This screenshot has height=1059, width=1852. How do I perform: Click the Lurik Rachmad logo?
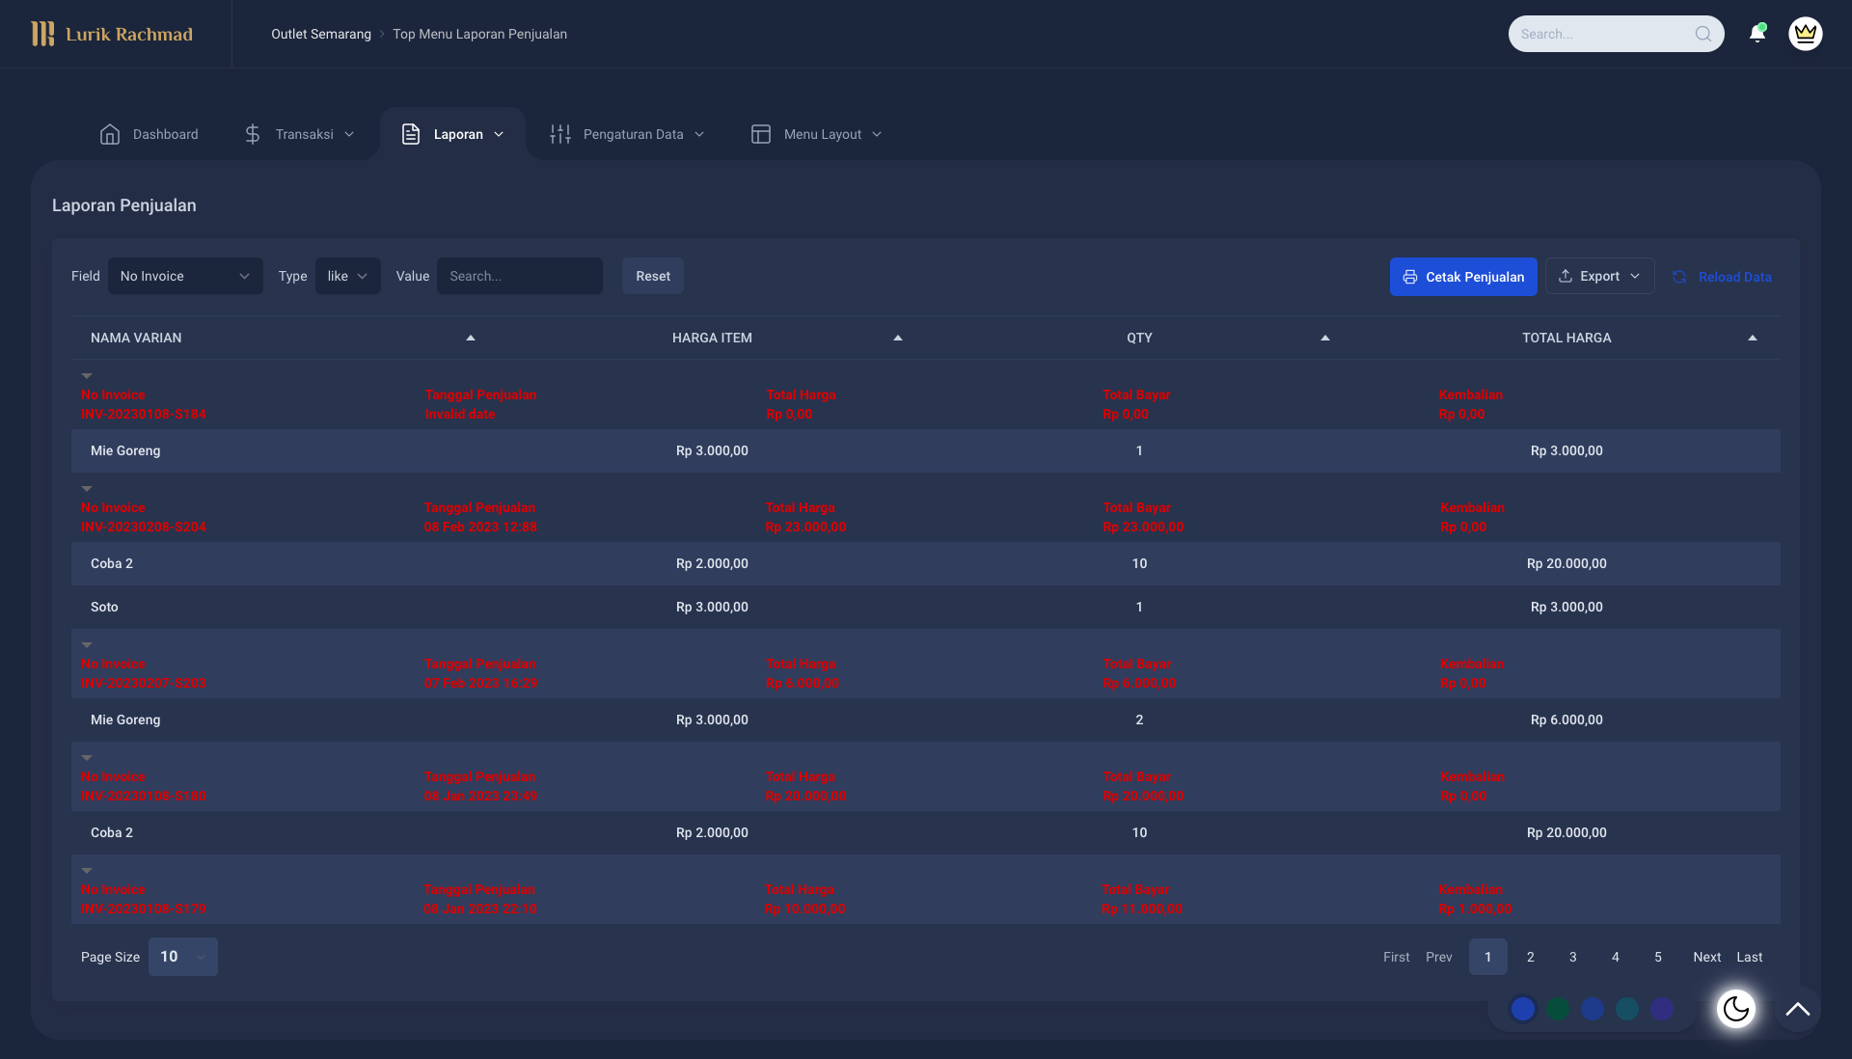(x=112, y=34)
